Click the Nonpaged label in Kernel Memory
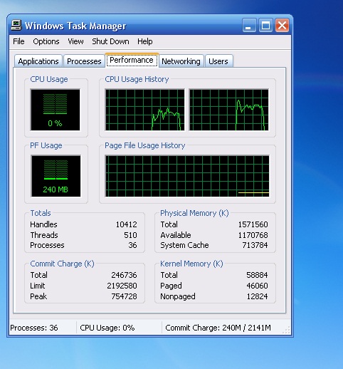343x369 pixels. 178,296
